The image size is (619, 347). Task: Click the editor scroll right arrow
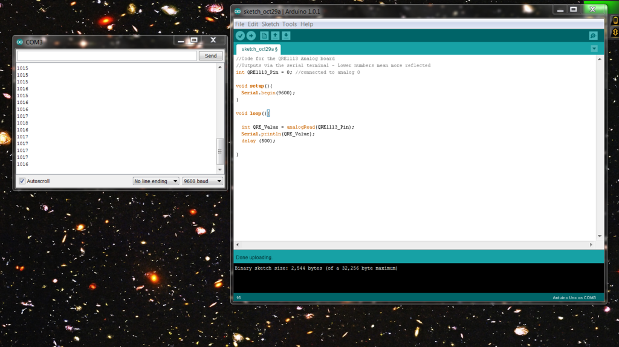tap(591, 245)
